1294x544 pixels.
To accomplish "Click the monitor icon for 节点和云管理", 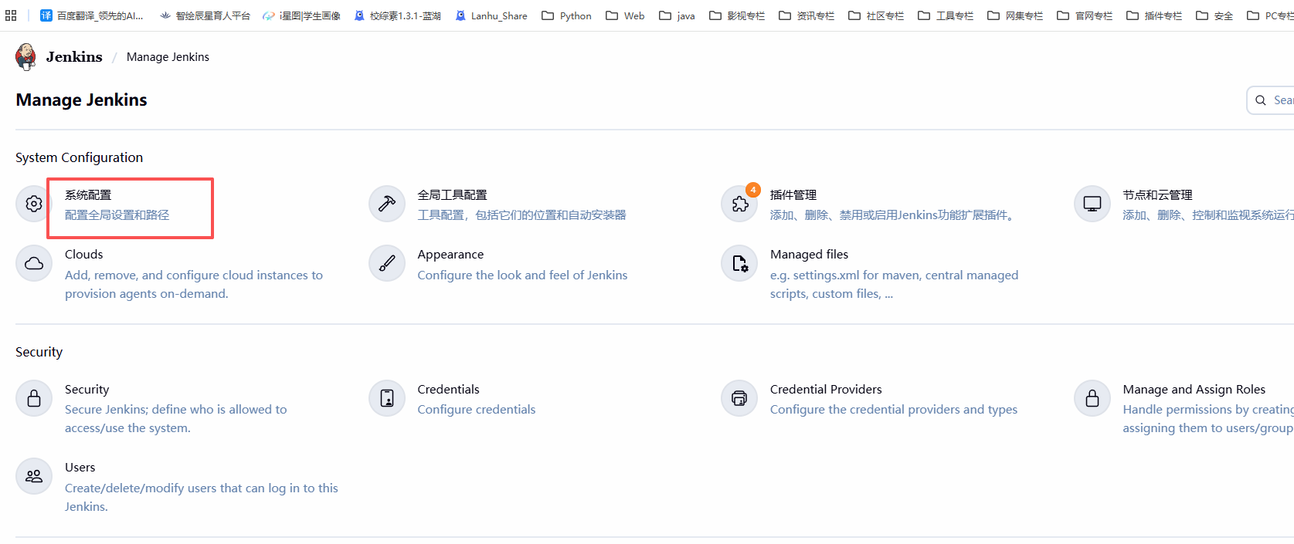I will (x=1092, y=204).
